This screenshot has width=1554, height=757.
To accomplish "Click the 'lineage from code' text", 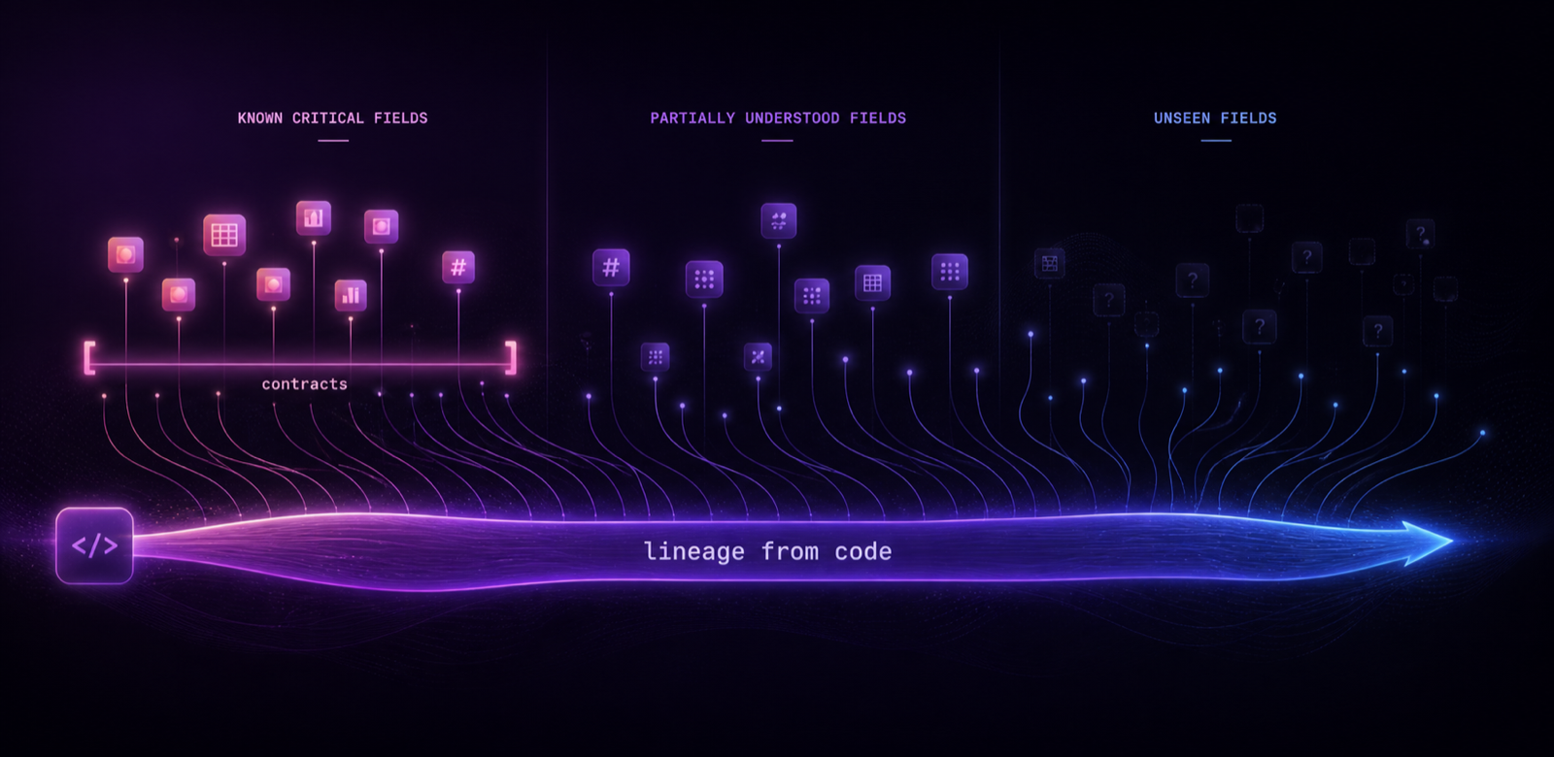I will pos(767,551).
